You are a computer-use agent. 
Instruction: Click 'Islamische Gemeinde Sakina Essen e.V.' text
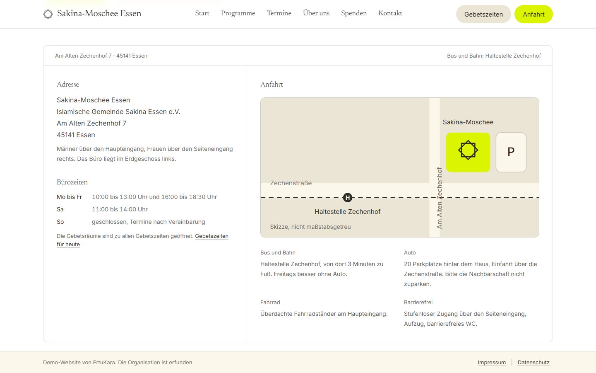pyautogui.click(x=118, y=112)
